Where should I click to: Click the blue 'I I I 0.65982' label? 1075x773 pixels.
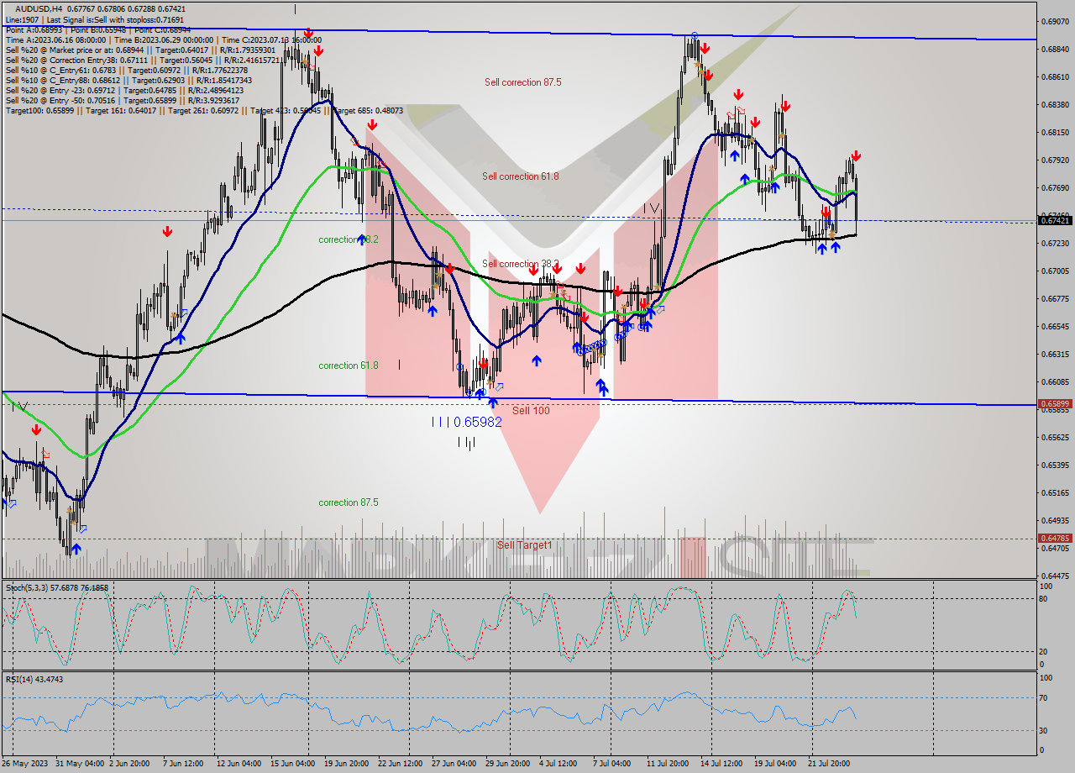pyautogui.click(x=466, y=422)
